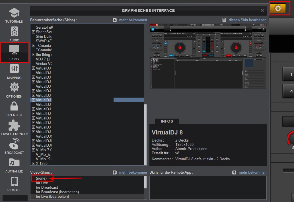Select the Skins section in sidebar
Image resolution: width=294 pixels, height=202 pixels.
click(14, 52)
